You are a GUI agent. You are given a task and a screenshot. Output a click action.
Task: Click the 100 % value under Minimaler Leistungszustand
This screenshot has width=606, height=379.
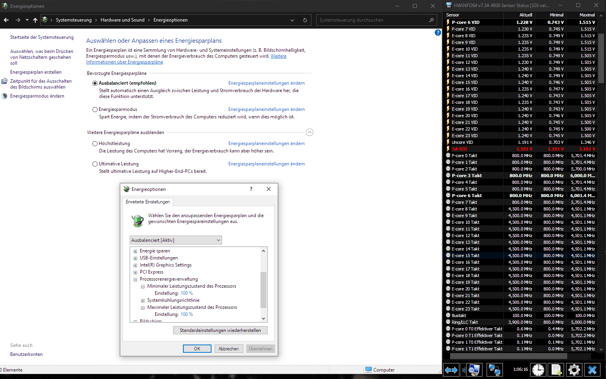click(x=186, y=293)
